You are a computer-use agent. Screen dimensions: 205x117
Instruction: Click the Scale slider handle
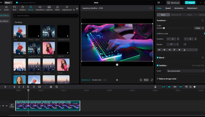tap(164, 28)
